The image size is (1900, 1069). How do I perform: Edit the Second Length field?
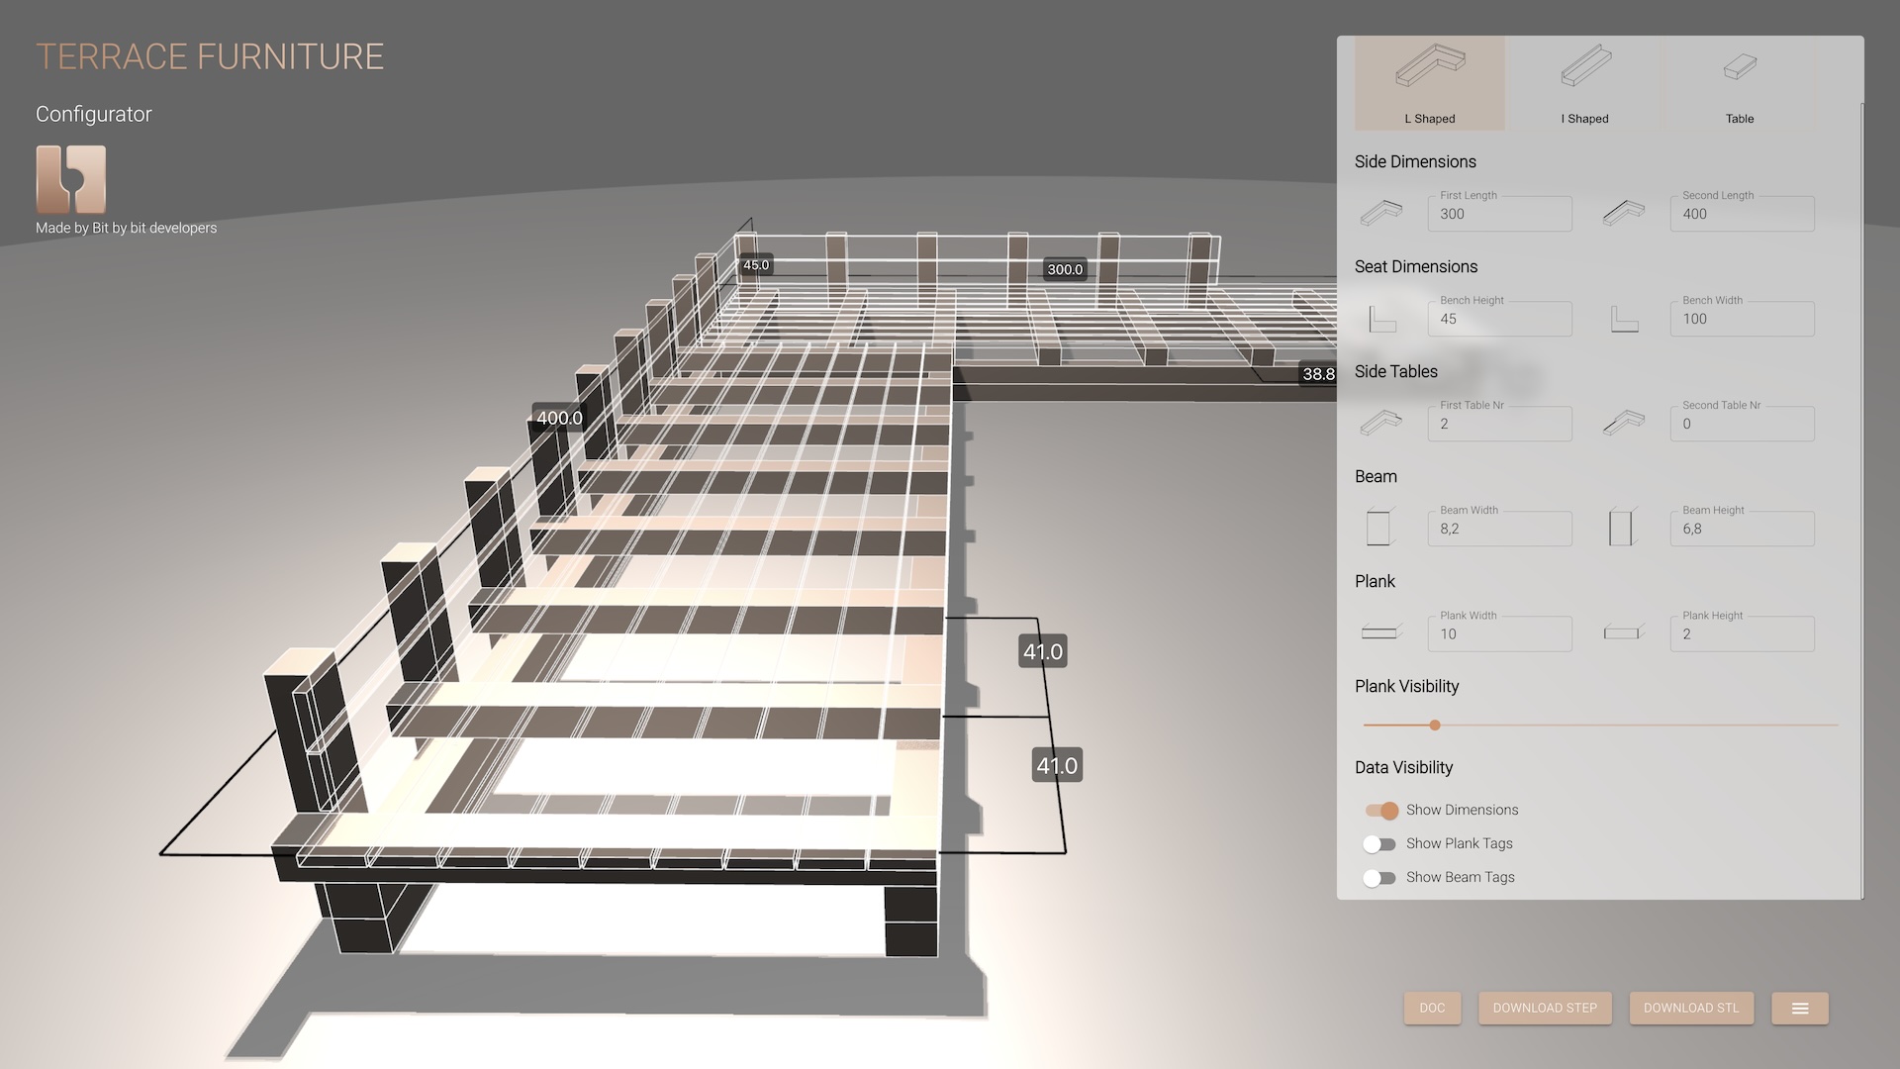(1742, 214)
